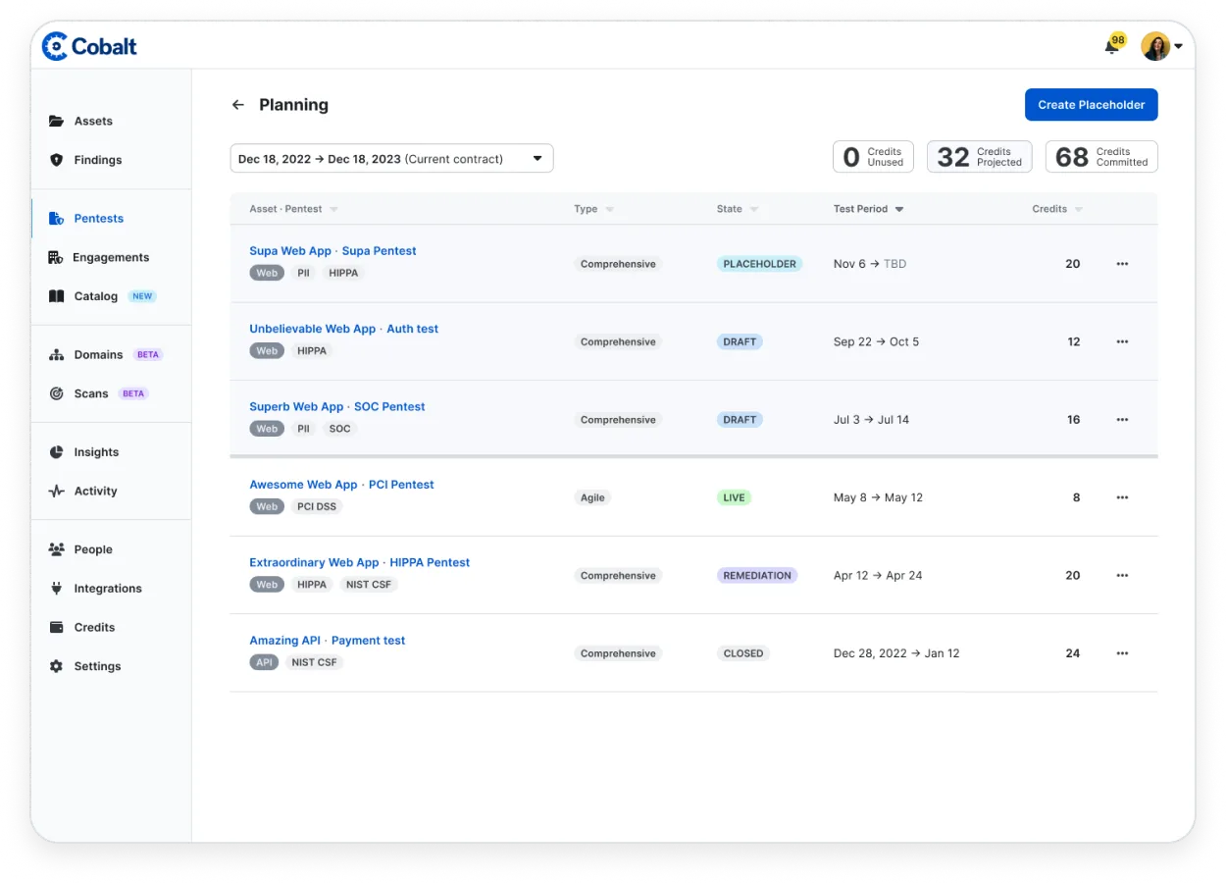Click the back arrow beside Planning

coord(237,105)
